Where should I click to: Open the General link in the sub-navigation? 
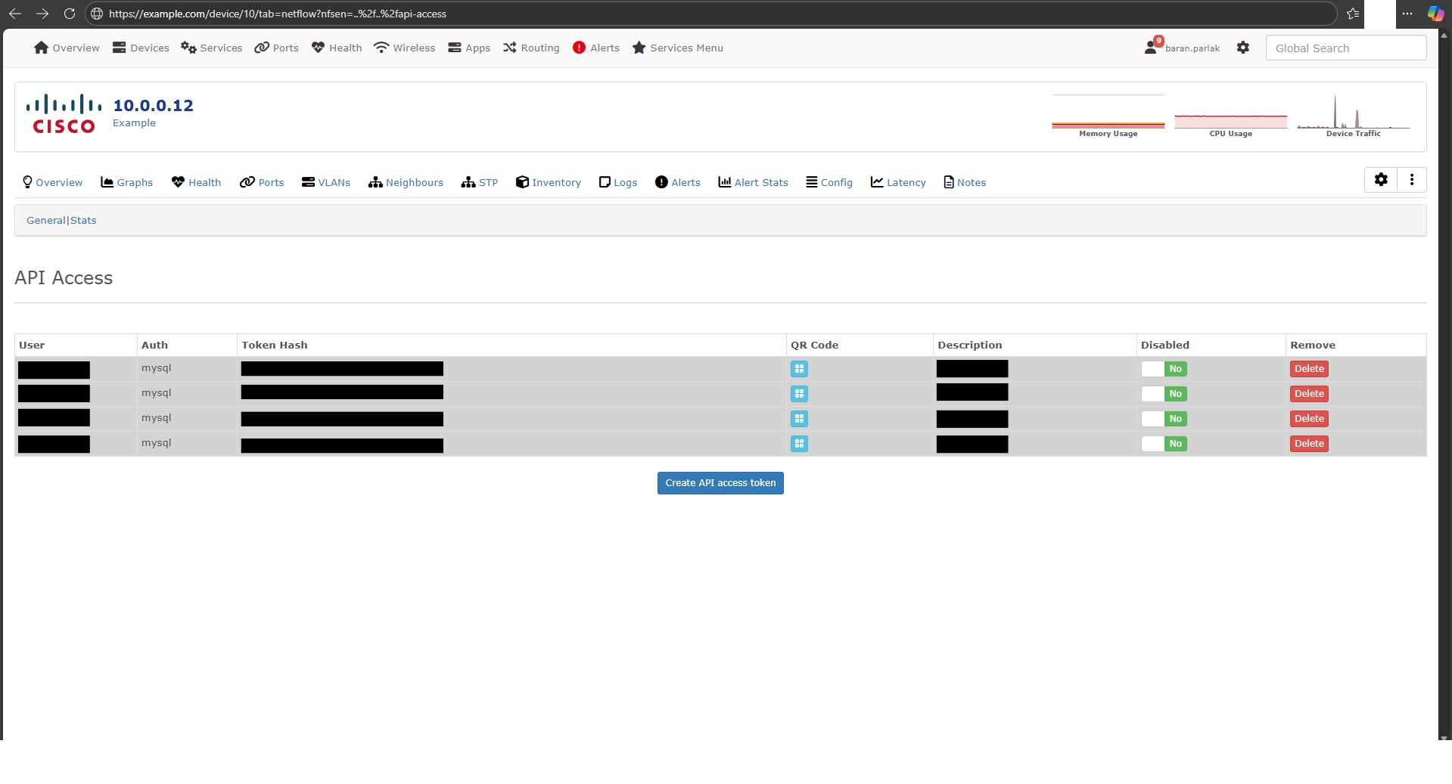46,220
